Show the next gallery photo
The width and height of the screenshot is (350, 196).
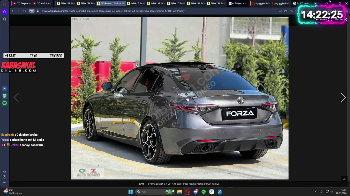(x=343, y=97)
